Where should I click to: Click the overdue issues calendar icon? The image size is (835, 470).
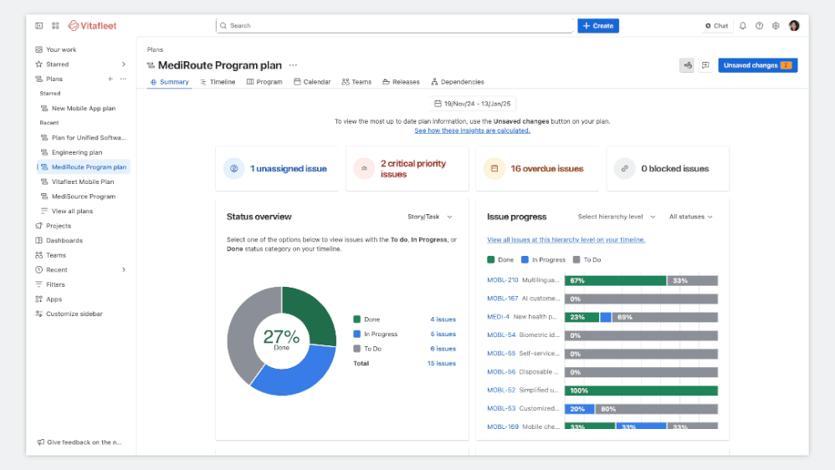pyautogui.click(x=494, y=169)
